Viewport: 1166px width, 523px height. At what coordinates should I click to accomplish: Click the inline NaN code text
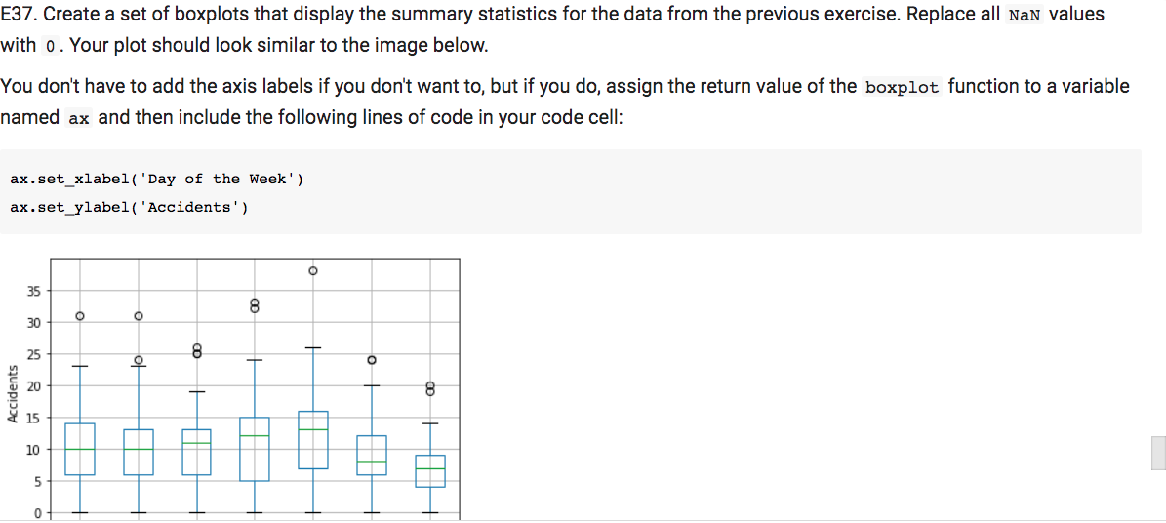point(1025,15)
